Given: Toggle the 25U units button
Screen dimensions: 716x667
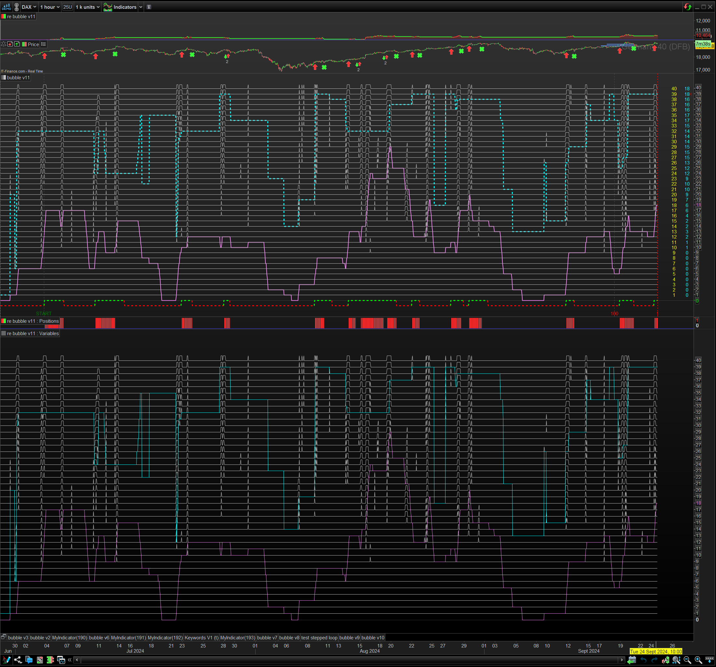Looking at the screenshot, I should pos(67,7).
